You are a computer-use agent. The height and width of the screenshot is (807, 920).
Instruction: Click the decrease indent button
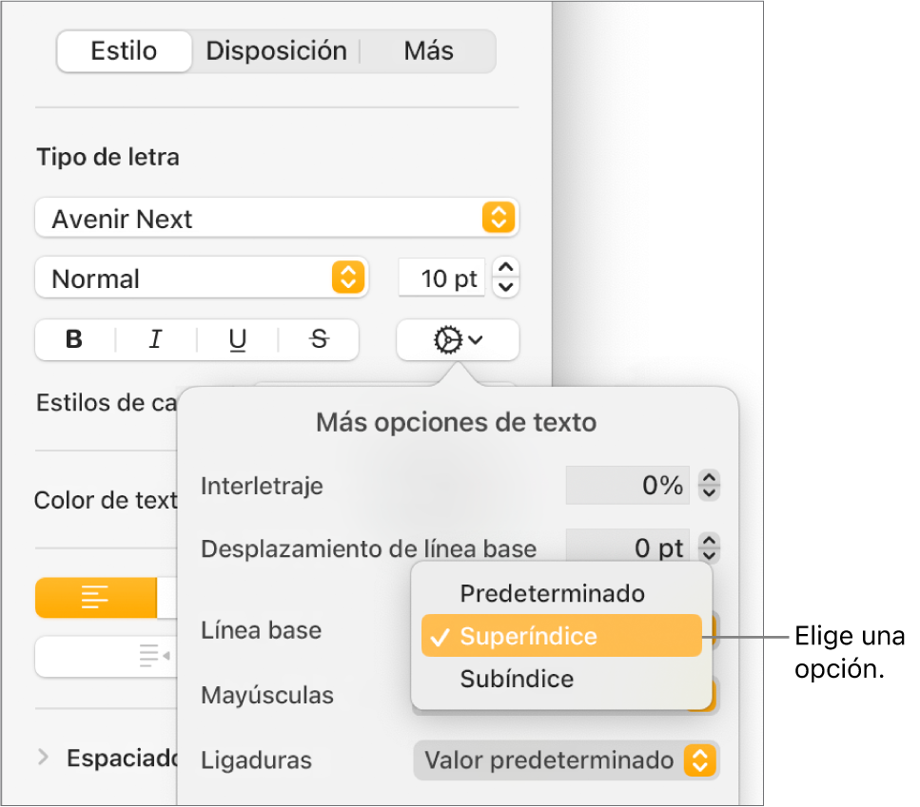tap(152, 655)
